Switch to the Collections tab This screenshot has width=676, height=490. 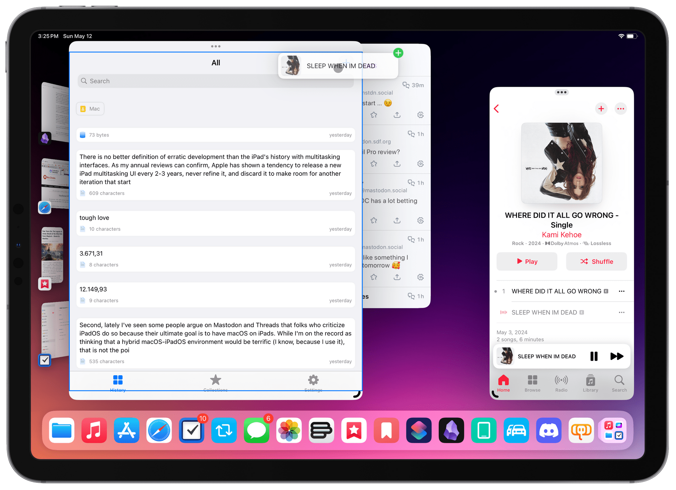(x=216, y=383)
